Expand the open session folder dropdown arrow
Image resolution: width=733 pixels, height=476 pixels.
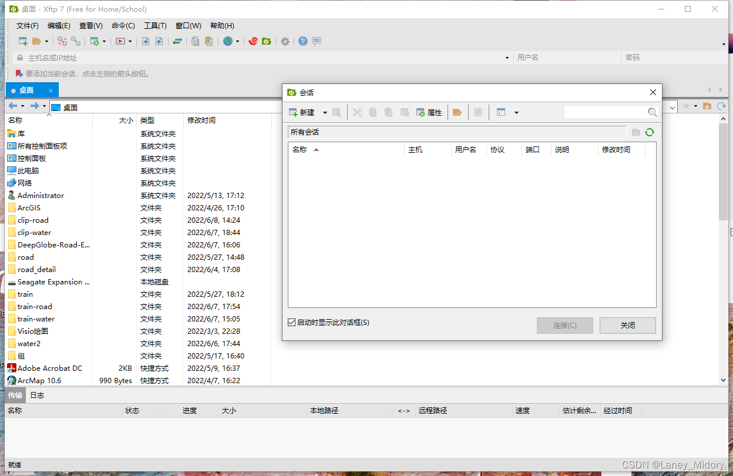(x=46, y=42)
